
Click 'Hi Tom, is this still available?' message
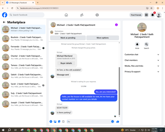coord(69,70)
